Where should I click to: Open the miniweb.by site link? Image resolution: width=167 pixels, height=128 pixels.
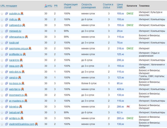(15, 31)
